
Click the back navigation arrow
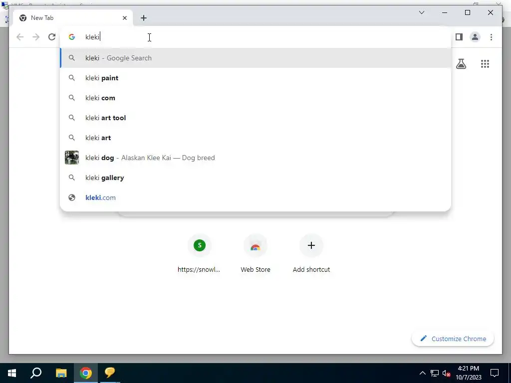[x=20, y=37]
